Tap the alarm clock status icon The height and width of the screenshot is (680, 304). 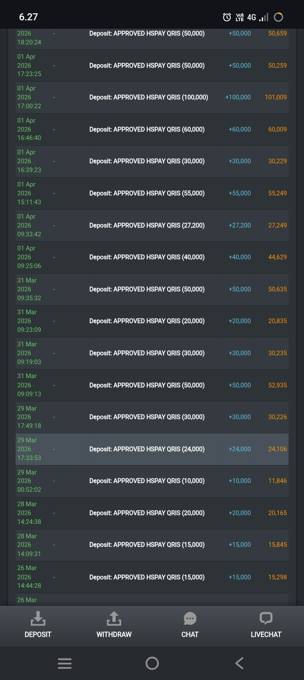coord(227,17)
